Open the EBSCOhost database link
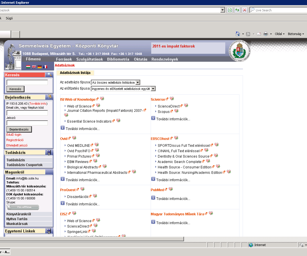 tap(160, 139)
